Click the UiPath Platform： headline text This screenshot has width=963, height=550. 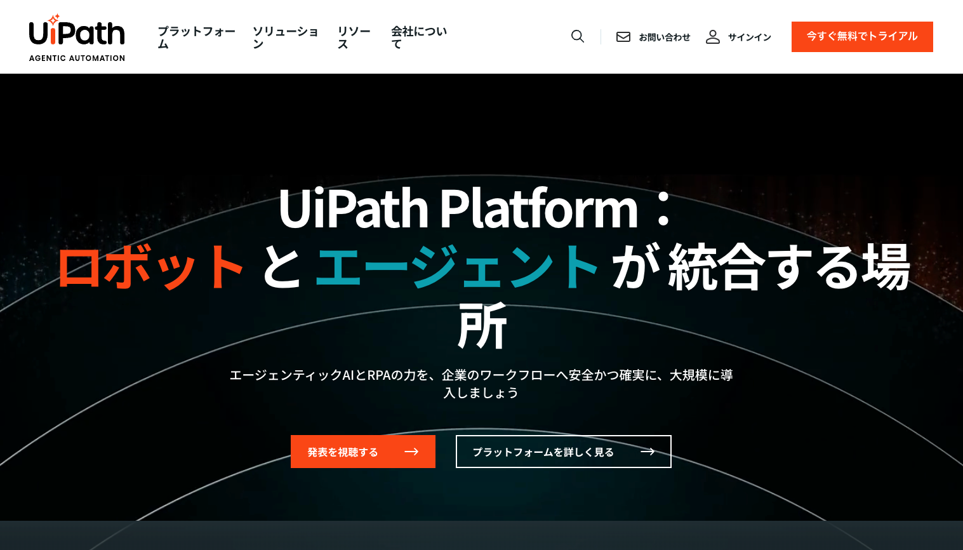pos(475,208)
